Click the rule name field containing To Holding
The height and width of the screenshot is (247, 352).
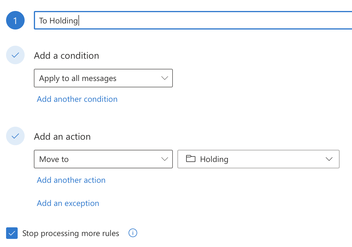click(191, 20)
